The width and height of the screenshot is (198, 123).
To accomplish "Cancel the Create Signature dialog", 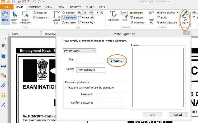I will pyautogui.click(x=178, y=115).
